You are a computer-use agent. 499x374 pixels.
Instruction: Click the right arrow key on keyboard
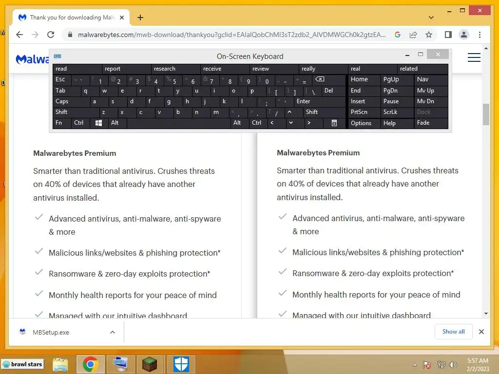coord(308,123)
